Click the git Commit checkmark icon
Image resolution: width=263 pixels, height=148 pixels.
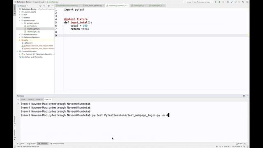[235, 2]
